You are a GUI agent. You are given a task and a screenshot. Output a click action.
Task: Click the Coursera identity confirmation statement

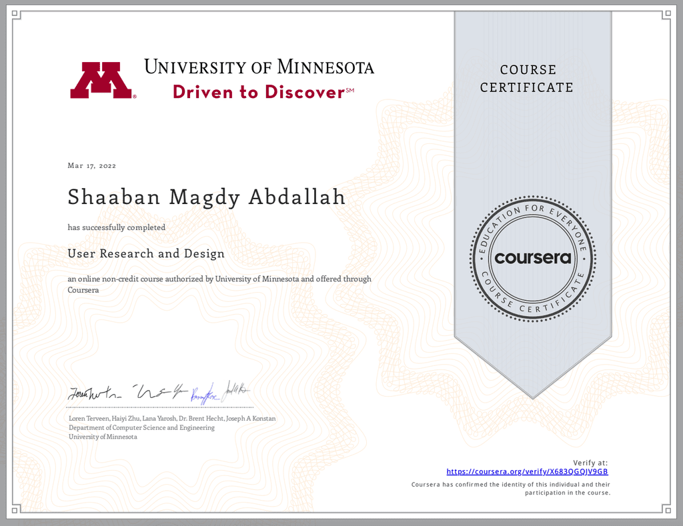511,489
